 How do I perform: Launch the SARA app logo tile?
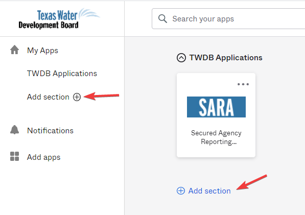click(216, 107)
